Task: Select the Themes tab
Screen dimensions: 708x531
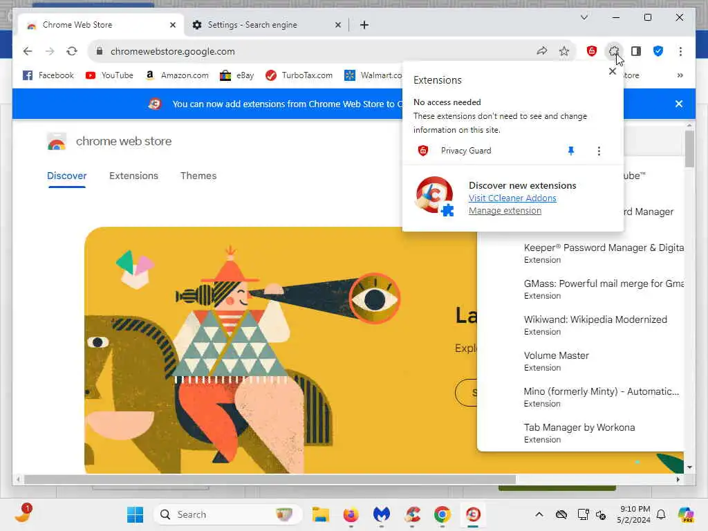Action: point(198,176)
